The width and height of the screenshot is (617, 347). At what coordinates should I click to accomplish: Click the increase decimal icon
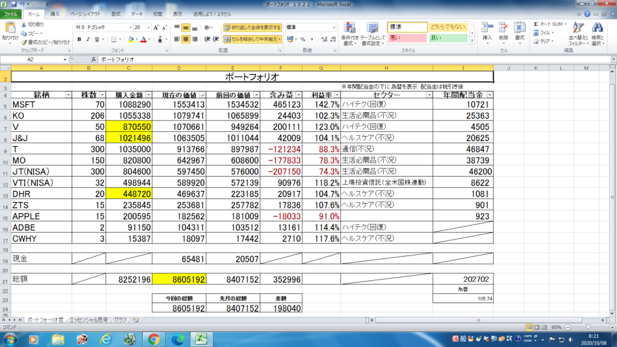pos(324,39)
